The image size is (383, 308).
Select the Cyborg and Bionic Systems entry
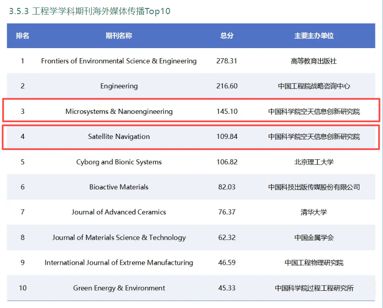119,162
